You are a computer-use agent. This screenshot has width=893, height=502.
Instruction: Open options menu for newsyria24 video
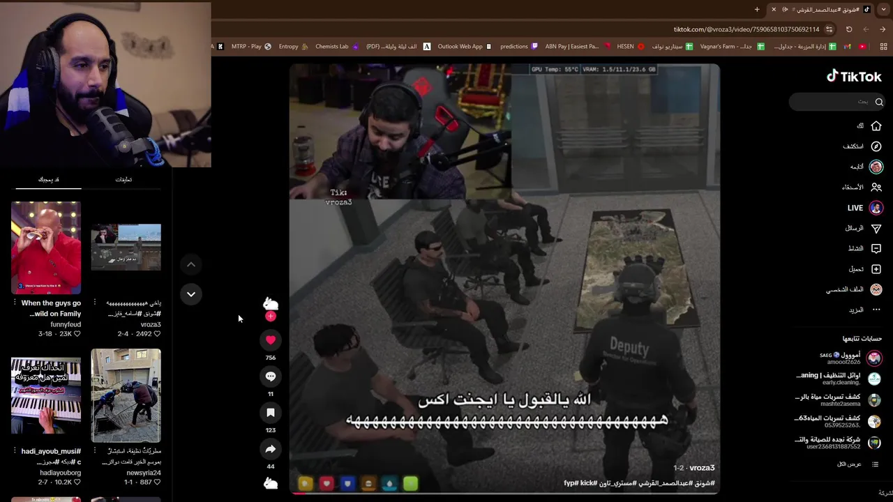pyautogui.click(x=95, y=451)
